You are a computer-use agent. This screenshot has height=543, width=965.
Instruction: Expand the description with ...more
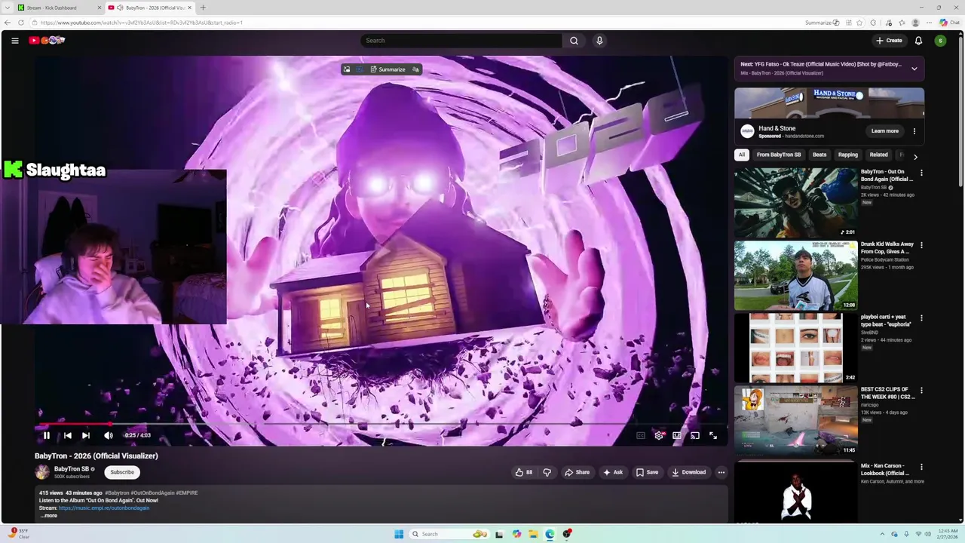point(48,515)
